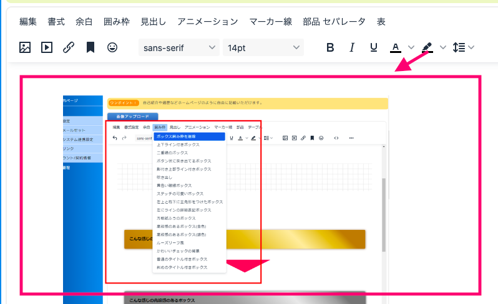Apply the highlighter marker pen tool
Viewport: 498px width, 304px height.
point(427,47)
